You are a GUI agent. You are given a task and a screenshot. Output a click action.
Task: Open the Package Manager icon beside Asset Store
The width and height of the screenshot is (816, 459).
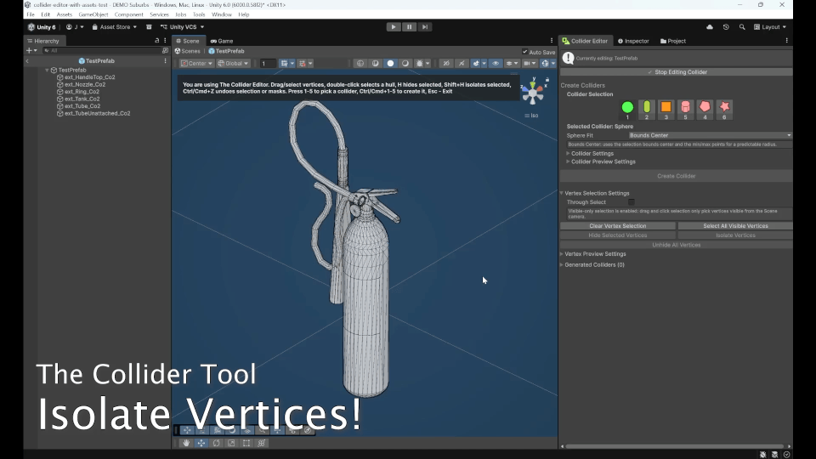(149, 27)
